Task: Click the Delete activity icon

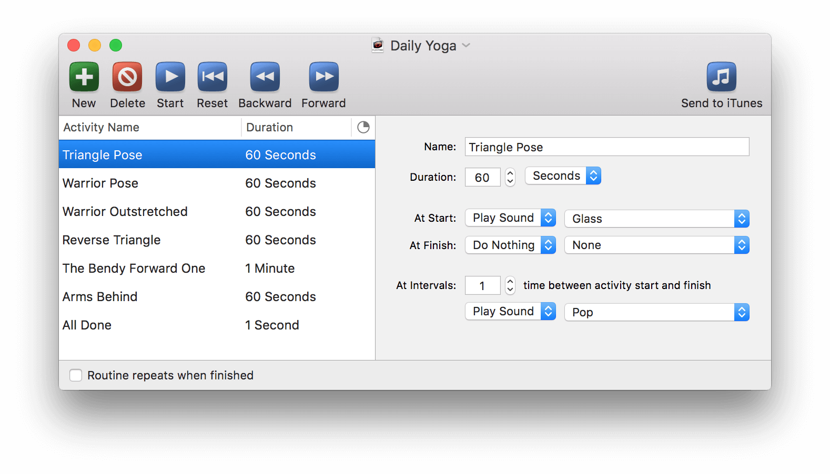Action: click(127, 77)
